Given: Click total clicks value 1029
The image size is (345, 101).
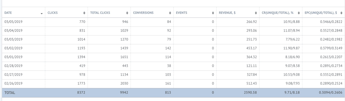Looking at the screenshot, I should pos(124,30).
